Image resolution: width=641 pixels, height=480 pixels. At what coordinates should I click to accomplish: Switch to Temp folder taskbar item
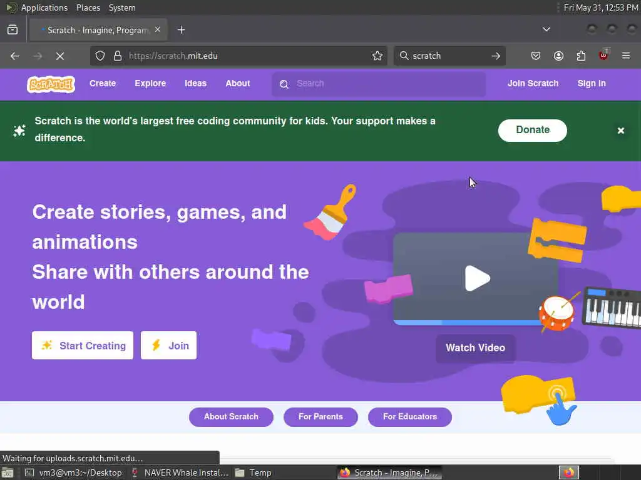(254, 472)
